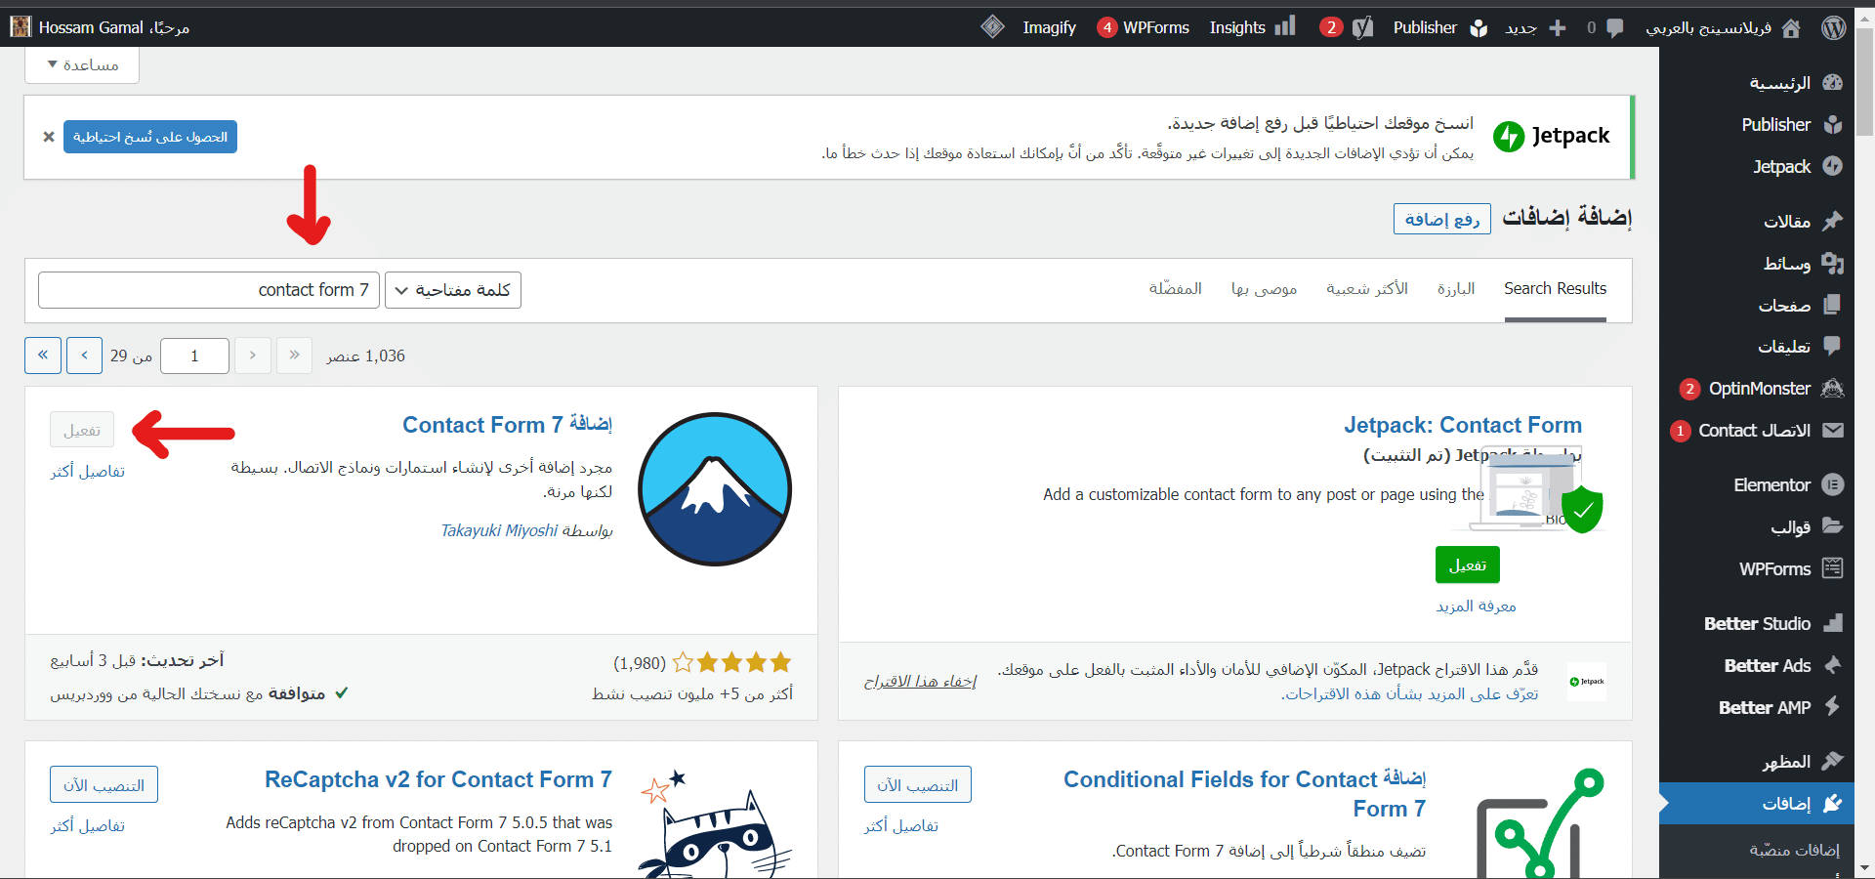Click the Contact envelope icon in sidebar
The height and width of the screenshot is (879, 1875).
pos(1832,430)
